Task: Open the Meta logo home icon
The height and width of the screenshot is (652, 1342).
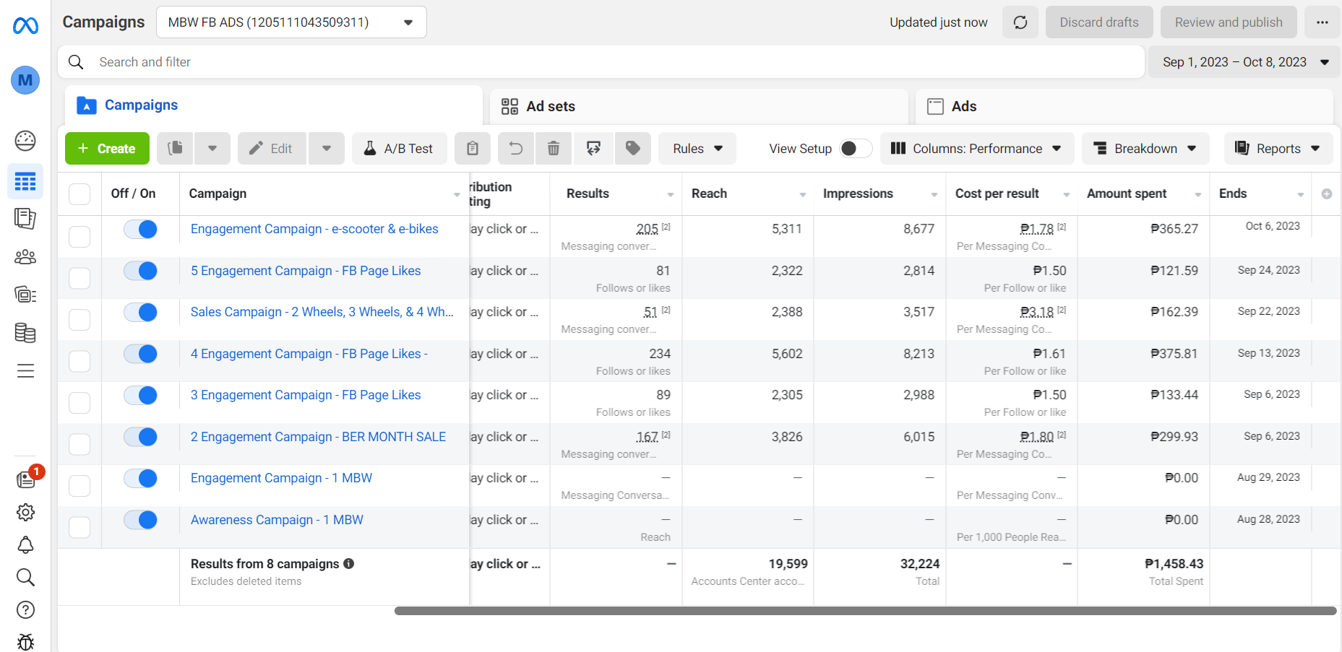Action: coord(25,26)
